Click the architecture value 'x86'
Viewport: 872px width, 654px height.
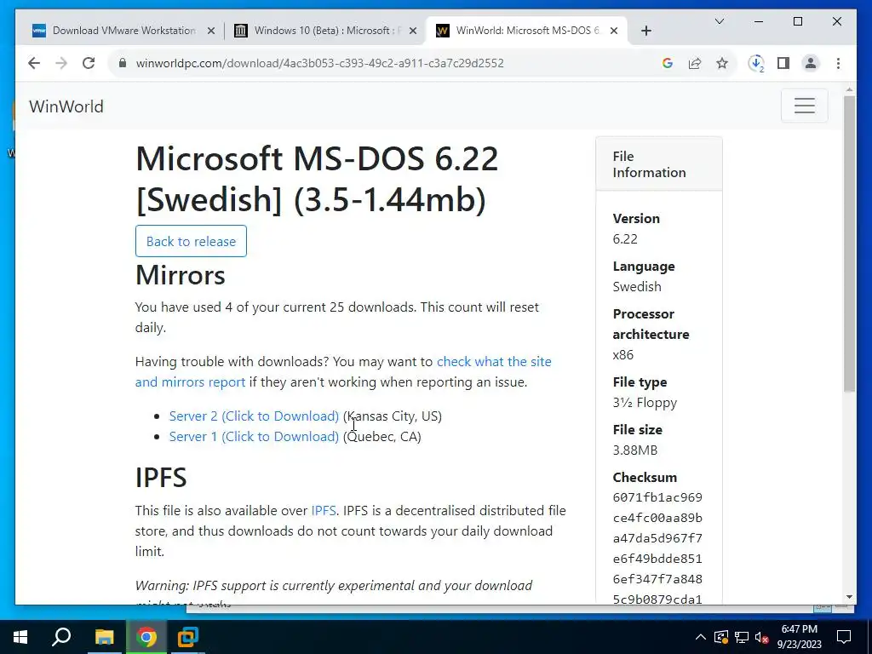coord(622,355)
